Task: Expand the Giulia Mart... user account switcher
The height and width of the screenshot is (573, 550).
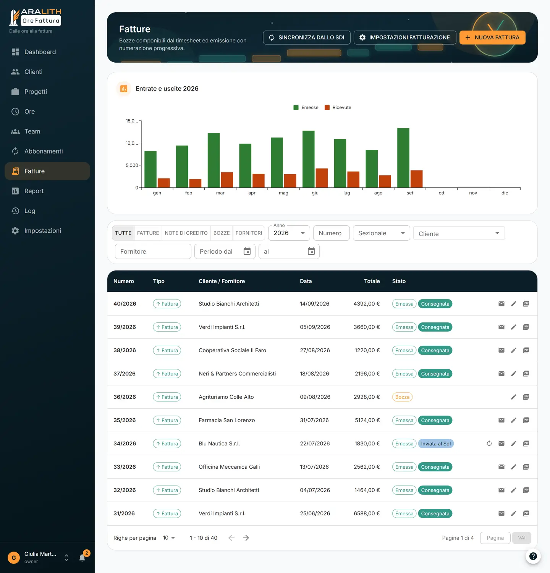Action: [66, 558]
